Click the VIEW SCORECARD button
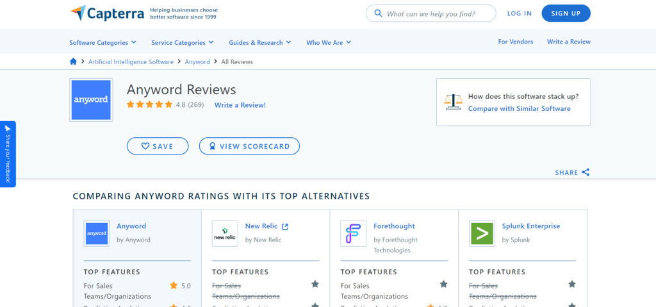The width and height of the screenshot is (656, 307). coord(249,146)
